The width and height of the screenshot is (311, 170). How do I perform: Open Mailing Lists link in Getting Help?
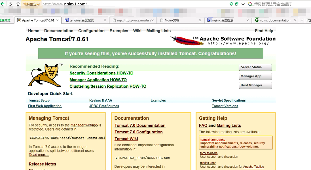(x=229, y=125)
